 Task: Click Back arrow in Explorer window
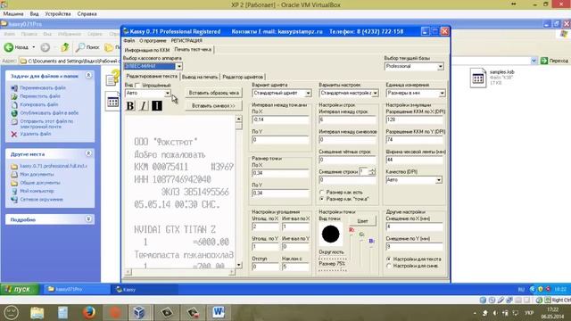[x=9, y=47]
